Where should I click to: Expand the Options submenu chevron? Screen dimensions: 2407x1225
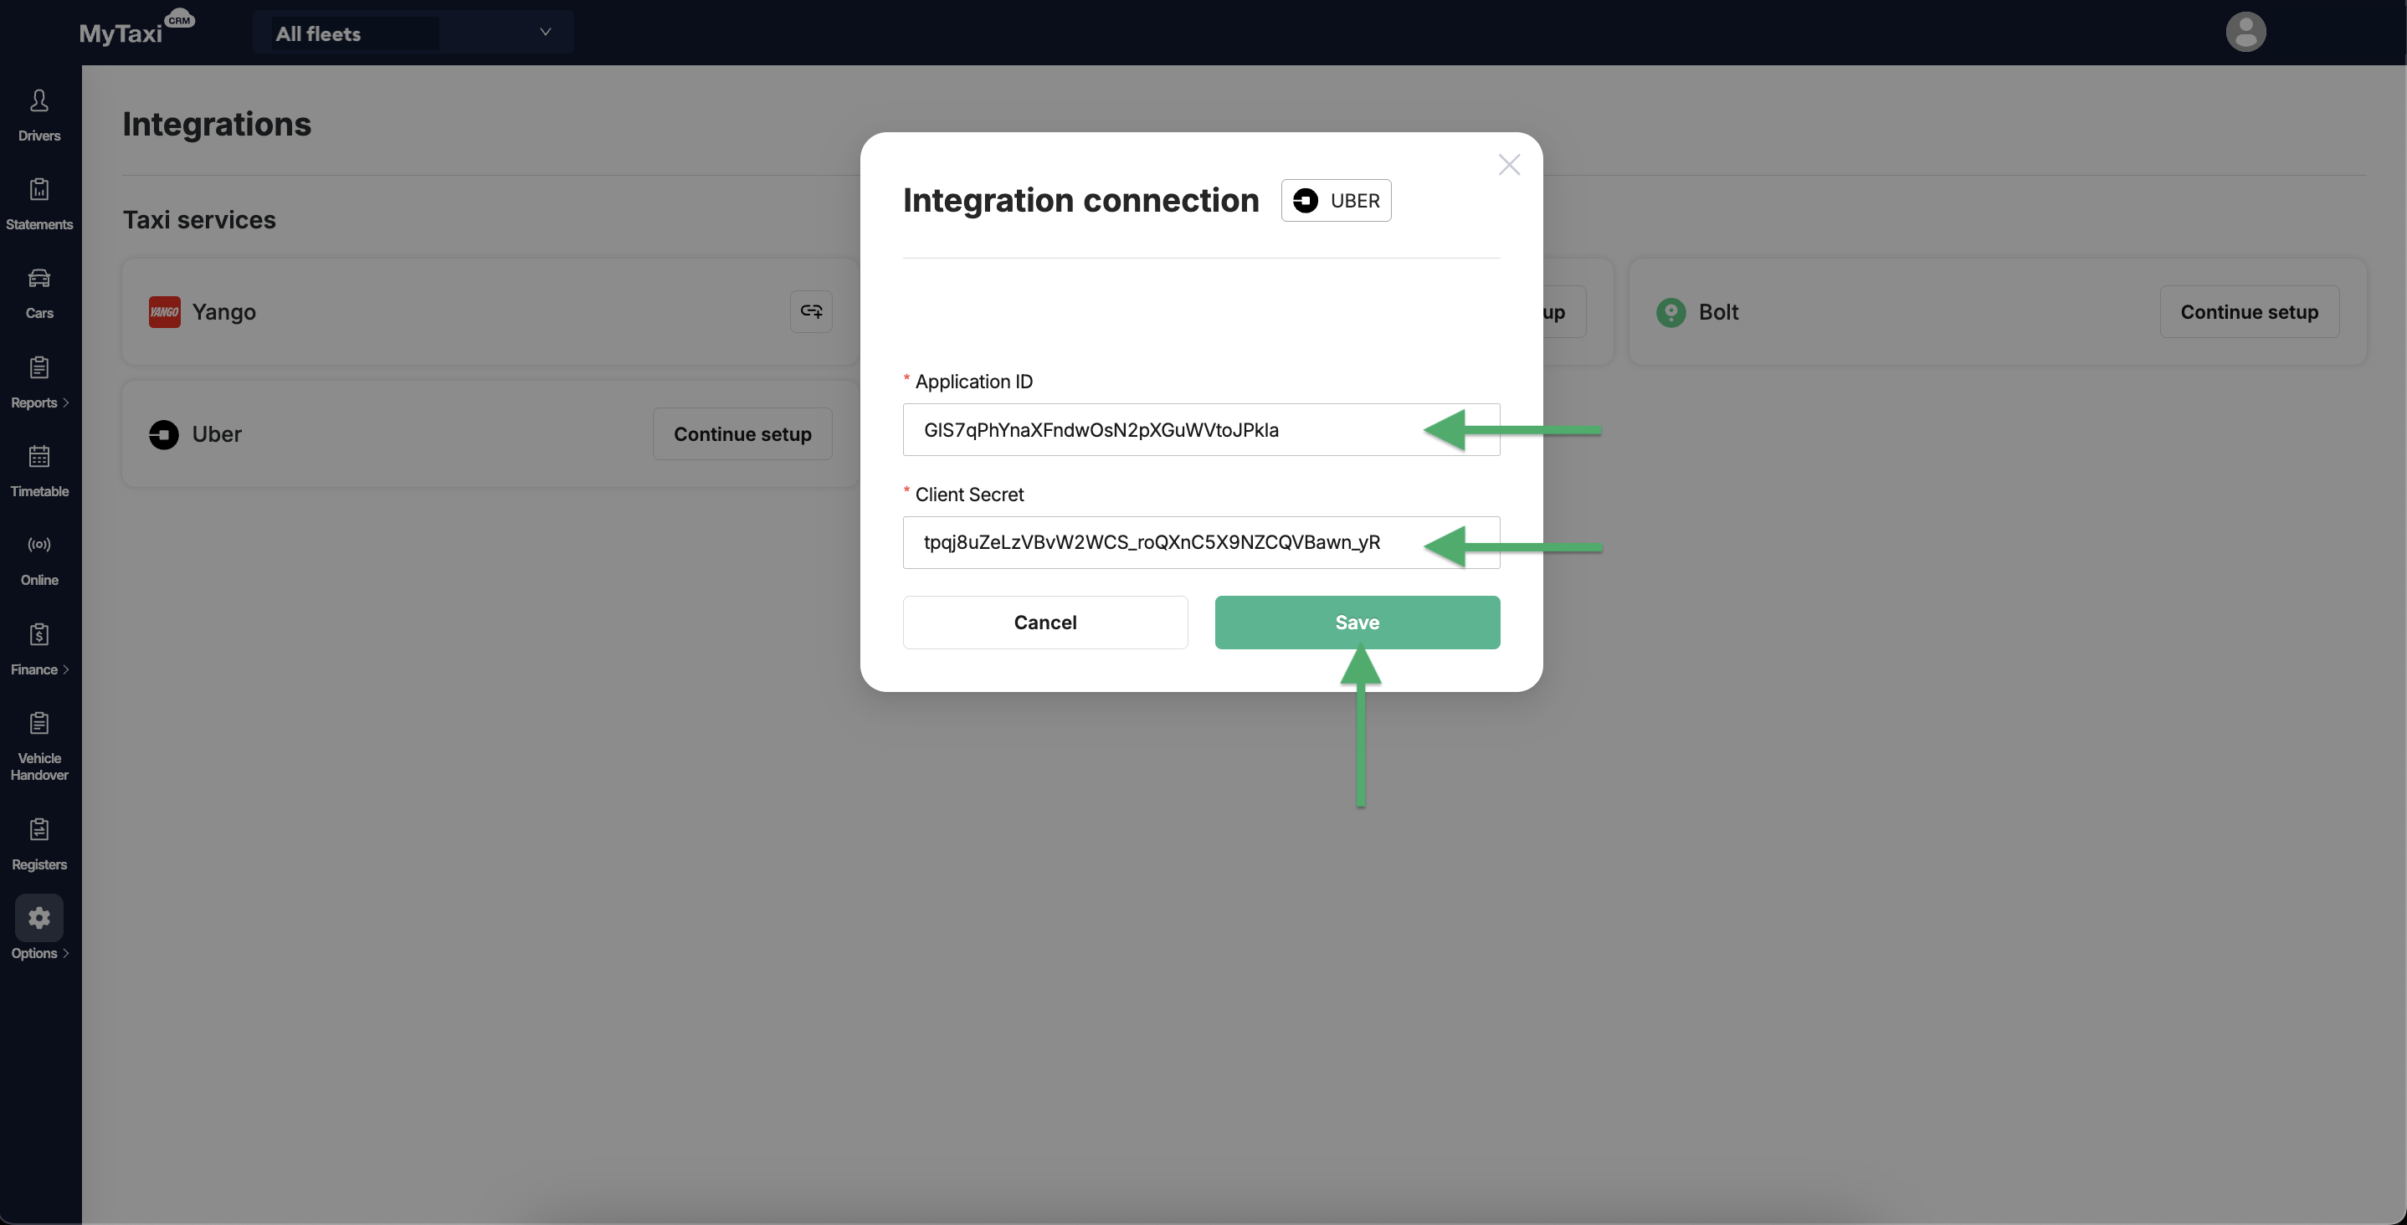tap(66, 954)
